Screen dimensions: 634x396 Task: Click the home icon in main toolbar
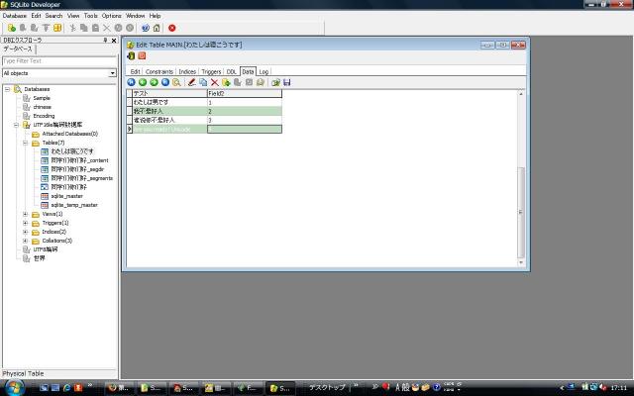157,28
